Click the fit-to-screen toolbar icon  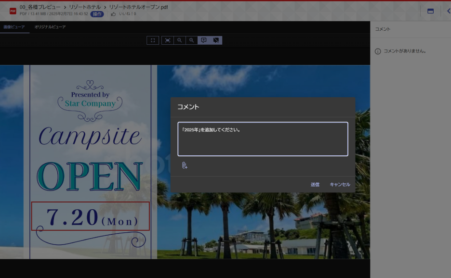[167, 40]
